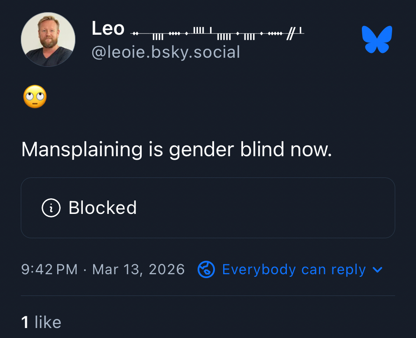Click the Mar 13, 2026 date
The image size is (416, 338).
tap(138, 269)
